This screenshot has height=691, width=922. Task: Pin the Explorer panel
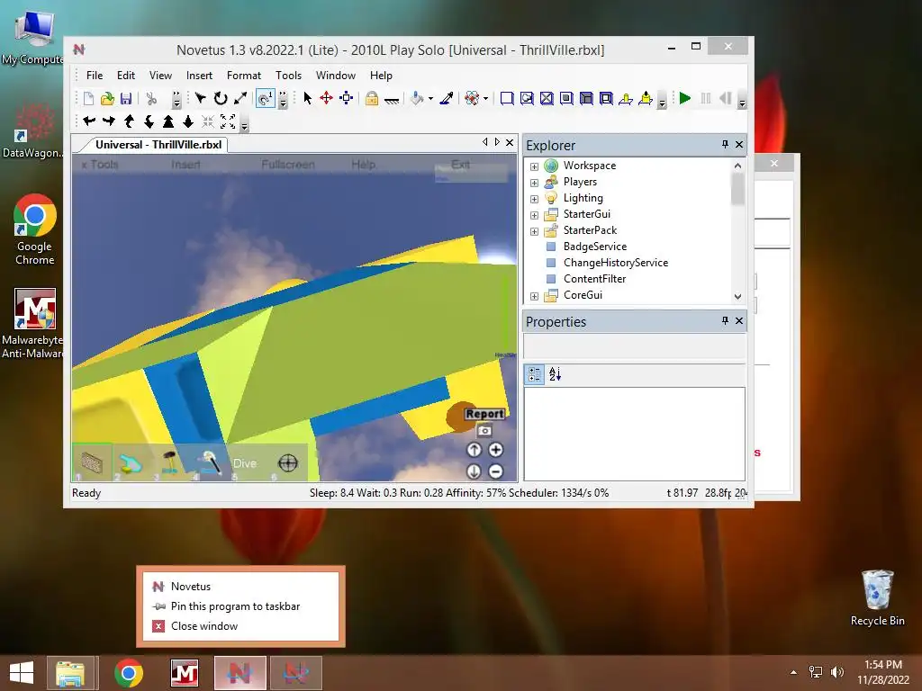[725, 145]
